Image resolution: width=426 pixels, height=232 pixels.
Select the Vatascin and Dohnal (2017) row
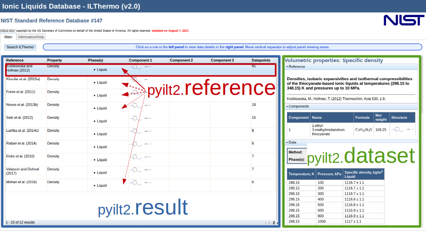pyautogui.click(x=141, y=172)
